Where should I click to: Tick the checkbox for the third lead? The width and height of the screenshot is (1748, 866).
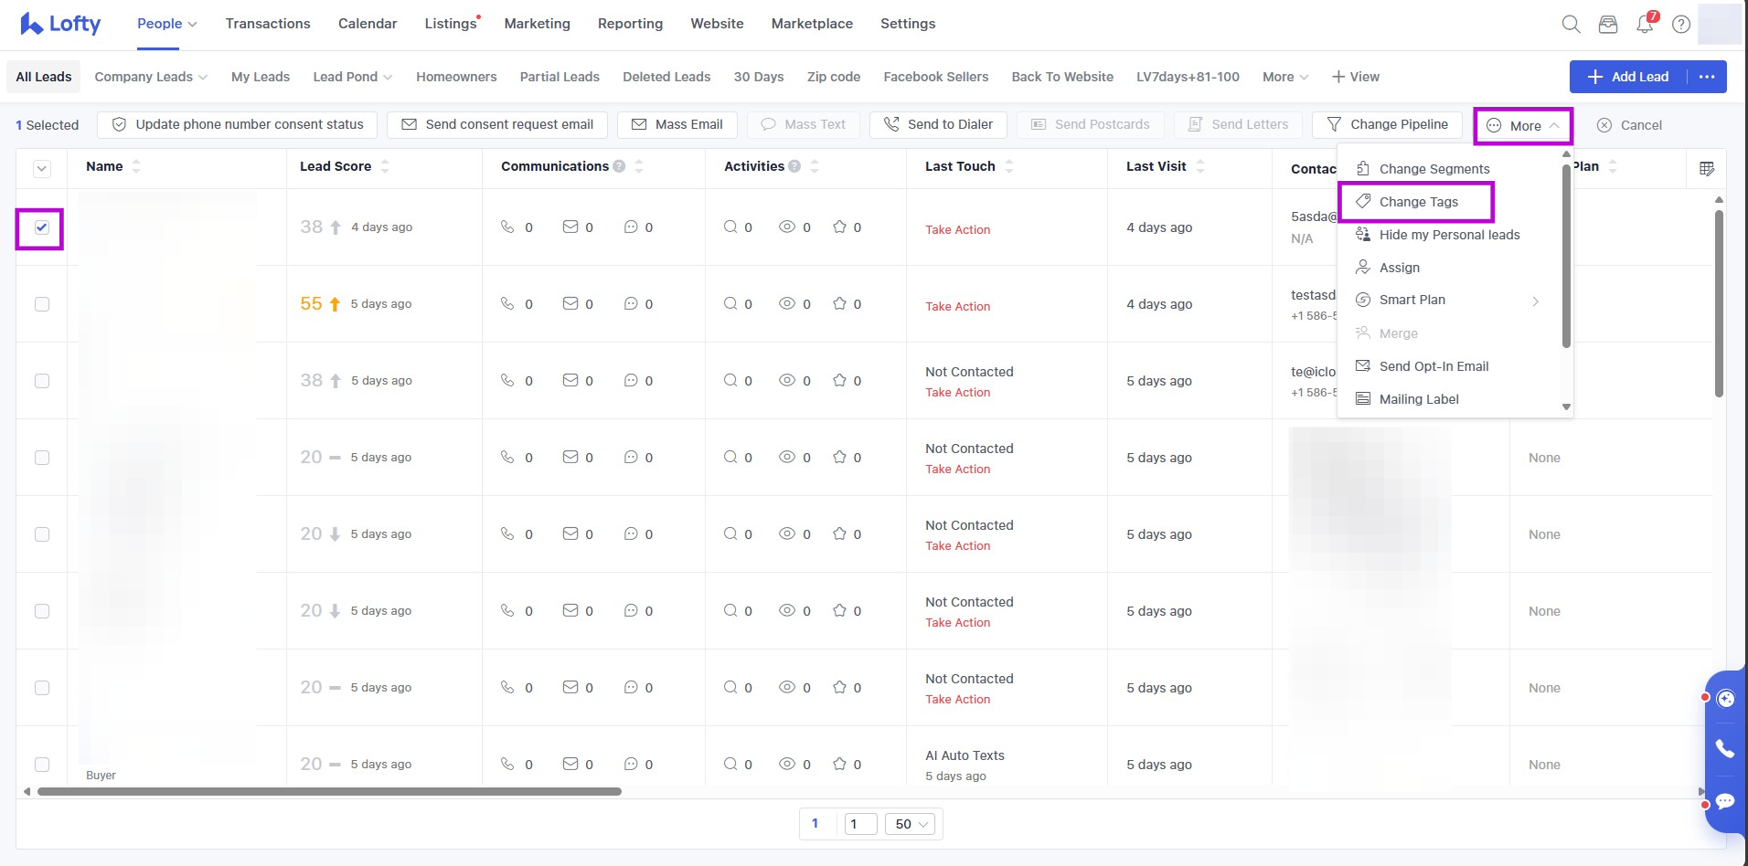point(42,381)
